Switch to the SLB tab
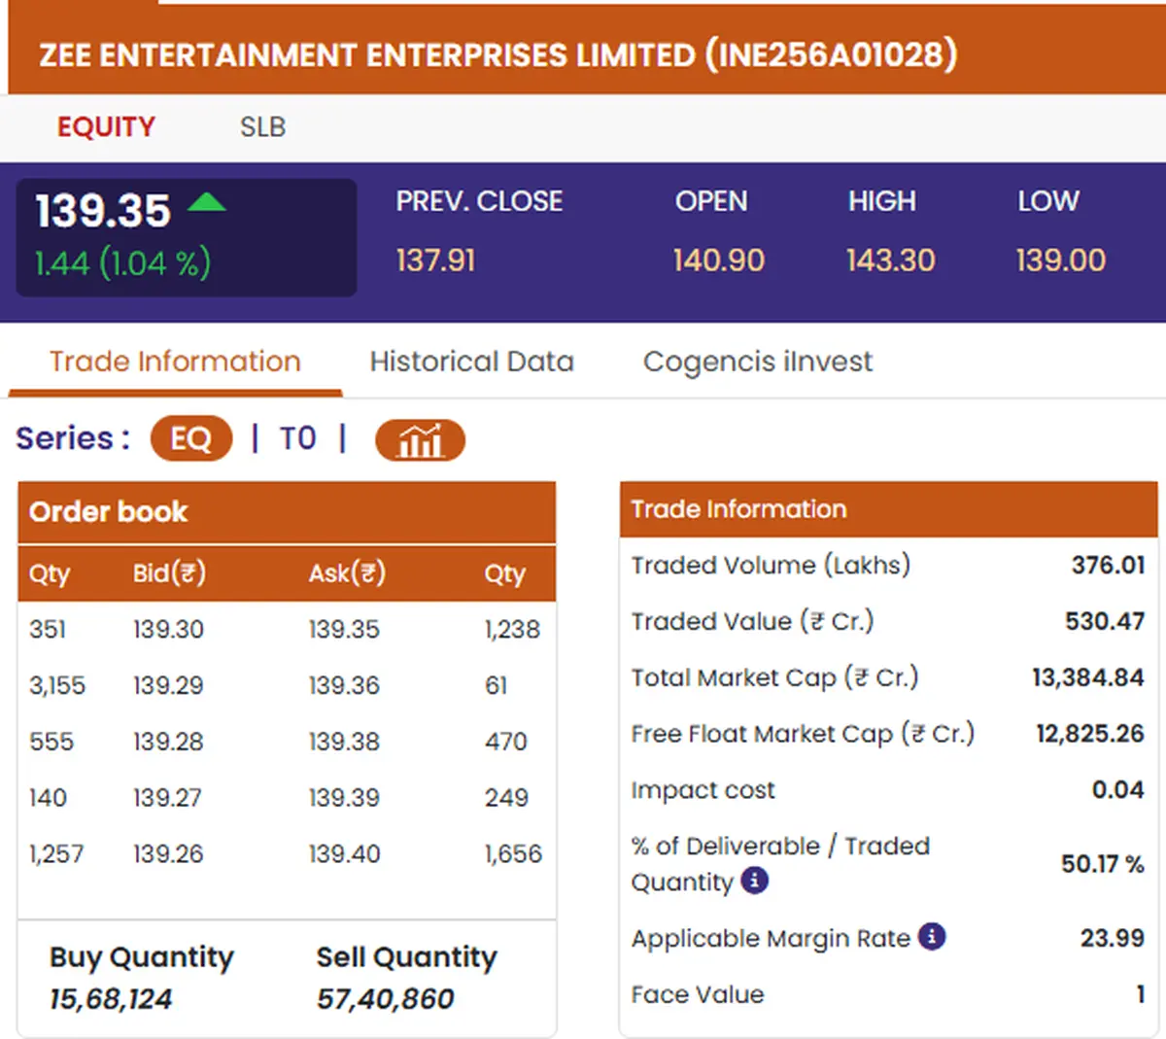This screenshot has height=1039, width=1166. (262, 127)
